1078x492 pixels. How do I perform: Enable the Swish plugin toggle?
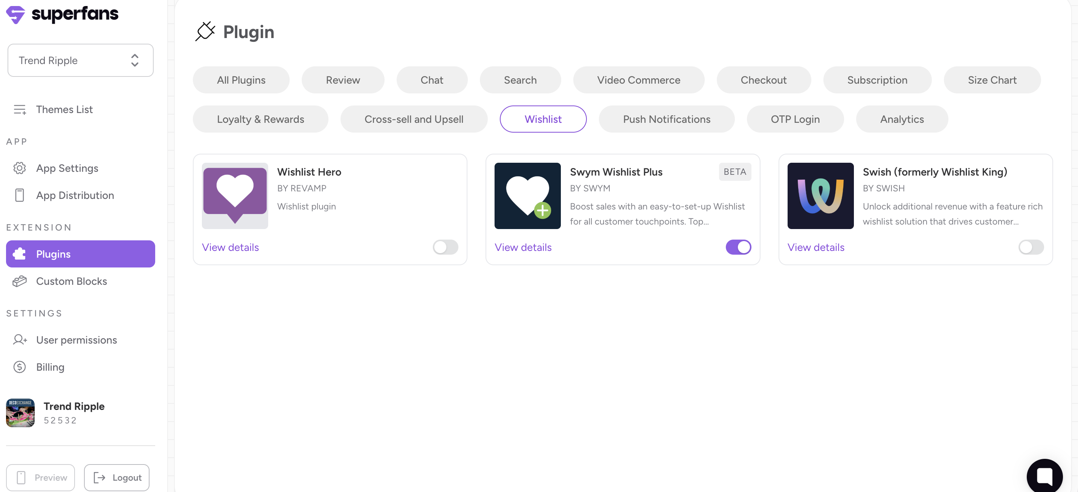coord(1031,247)
